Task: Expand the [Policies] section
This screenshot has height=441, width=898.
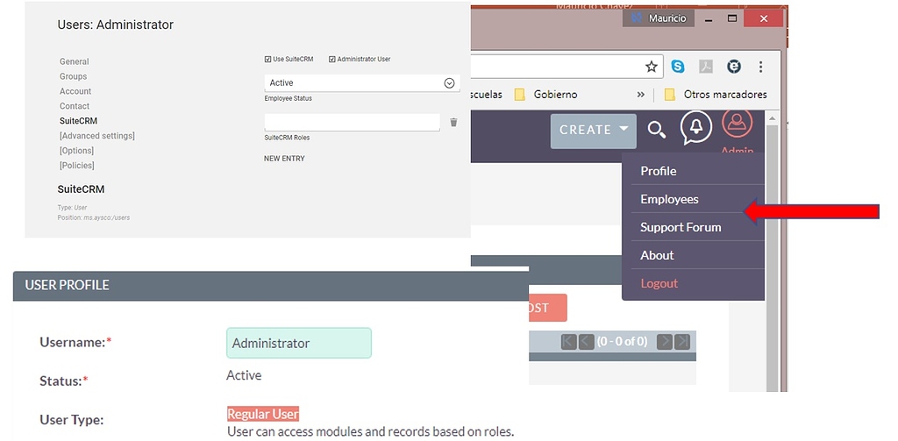Action: (x=77, y=166)
